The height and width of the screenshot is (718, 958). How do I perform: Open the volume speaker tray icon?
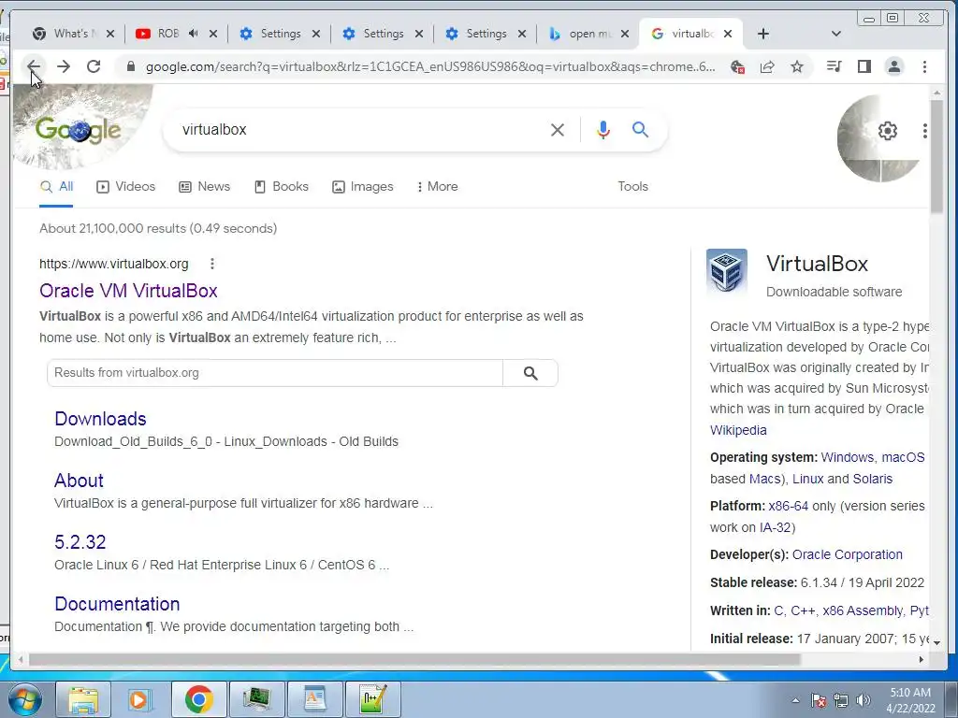[x=864, y=701]
